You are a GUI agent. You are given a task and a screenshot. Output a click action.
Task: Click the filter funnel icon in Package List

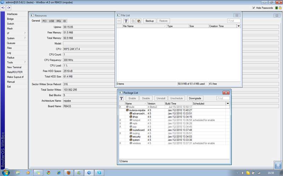coord(121,98)
